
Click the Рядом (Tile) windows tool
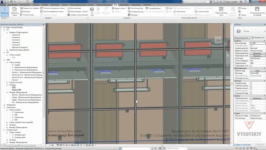(x=242, y=15)
